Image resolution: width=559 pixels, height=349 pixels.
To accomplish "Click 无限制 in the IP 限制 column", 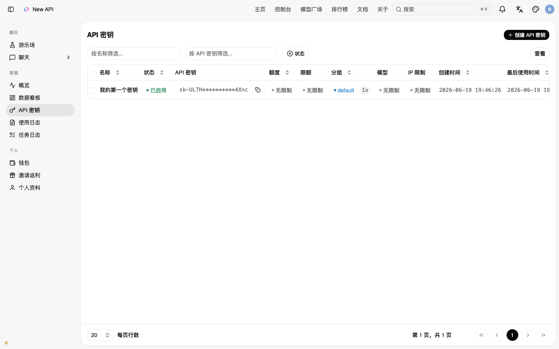I will pos(420,90).
